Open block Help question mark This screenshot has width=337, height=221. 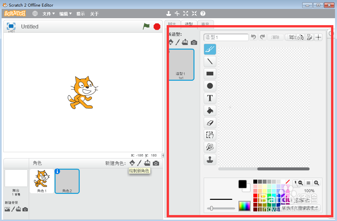click(203, 14)
